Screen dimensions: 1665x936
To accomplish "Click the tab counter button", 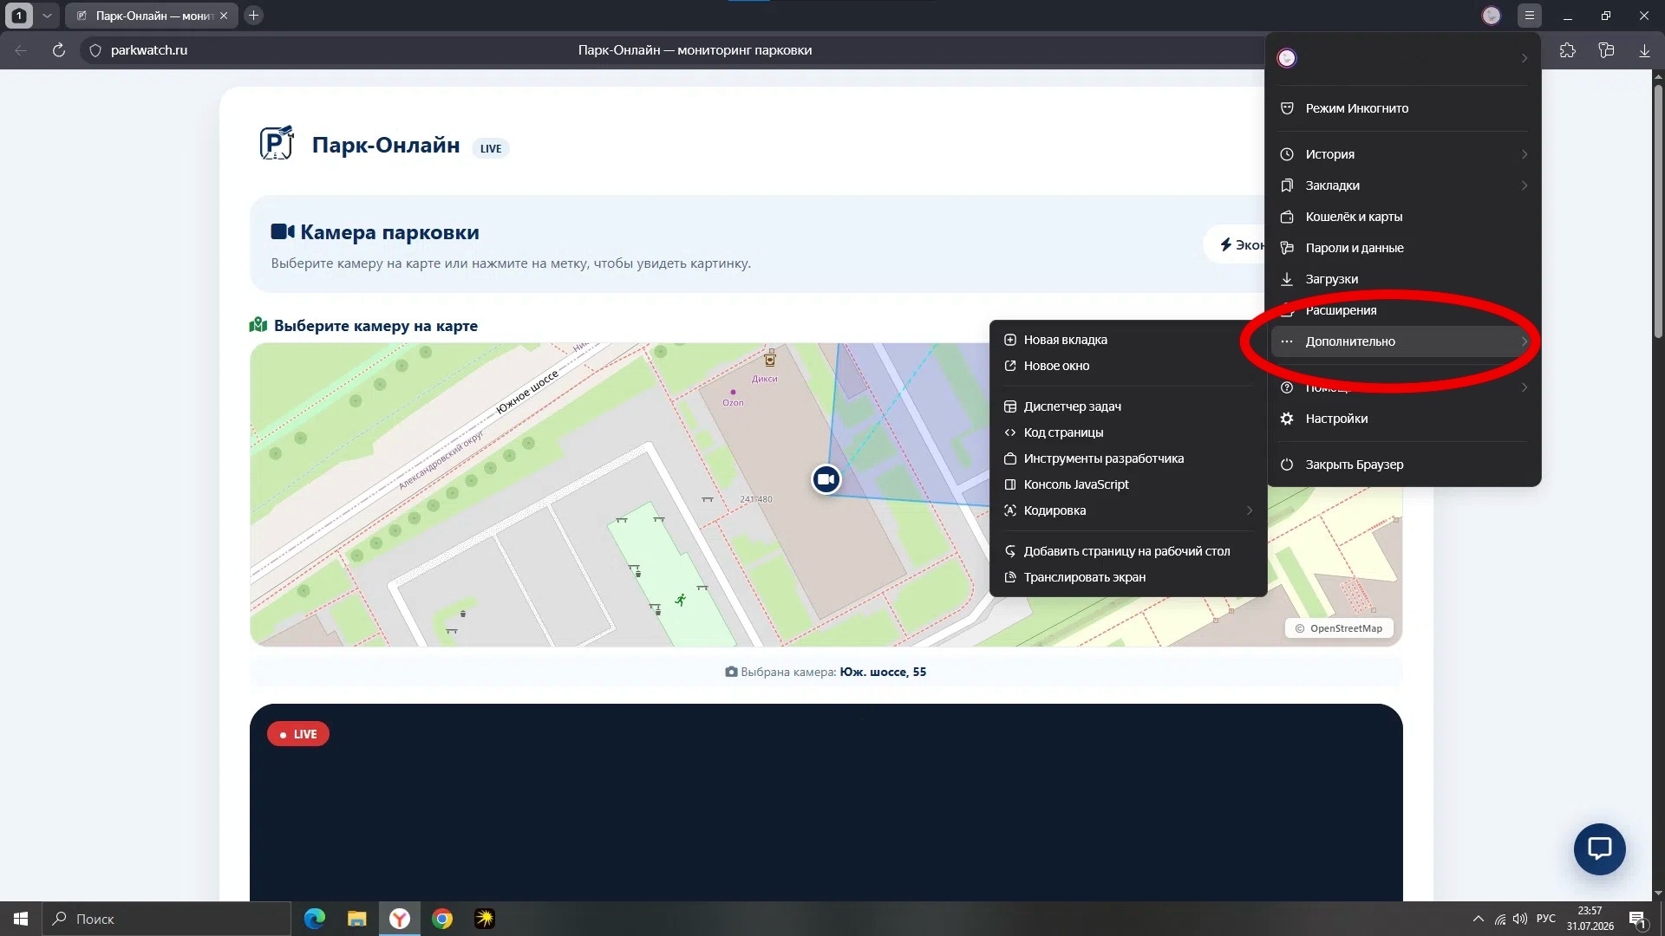I will coord(19,16).
